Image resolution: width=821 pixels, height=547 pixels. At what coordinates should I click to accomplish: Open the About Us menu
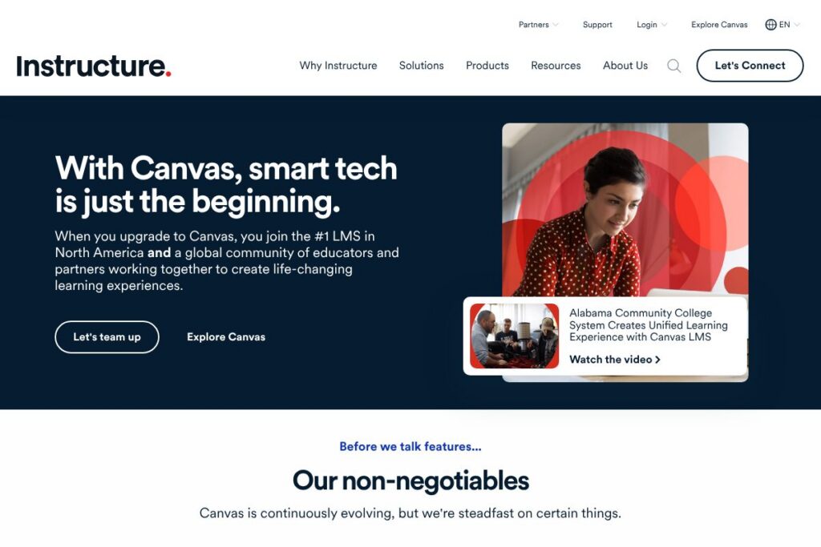point(625,66)
